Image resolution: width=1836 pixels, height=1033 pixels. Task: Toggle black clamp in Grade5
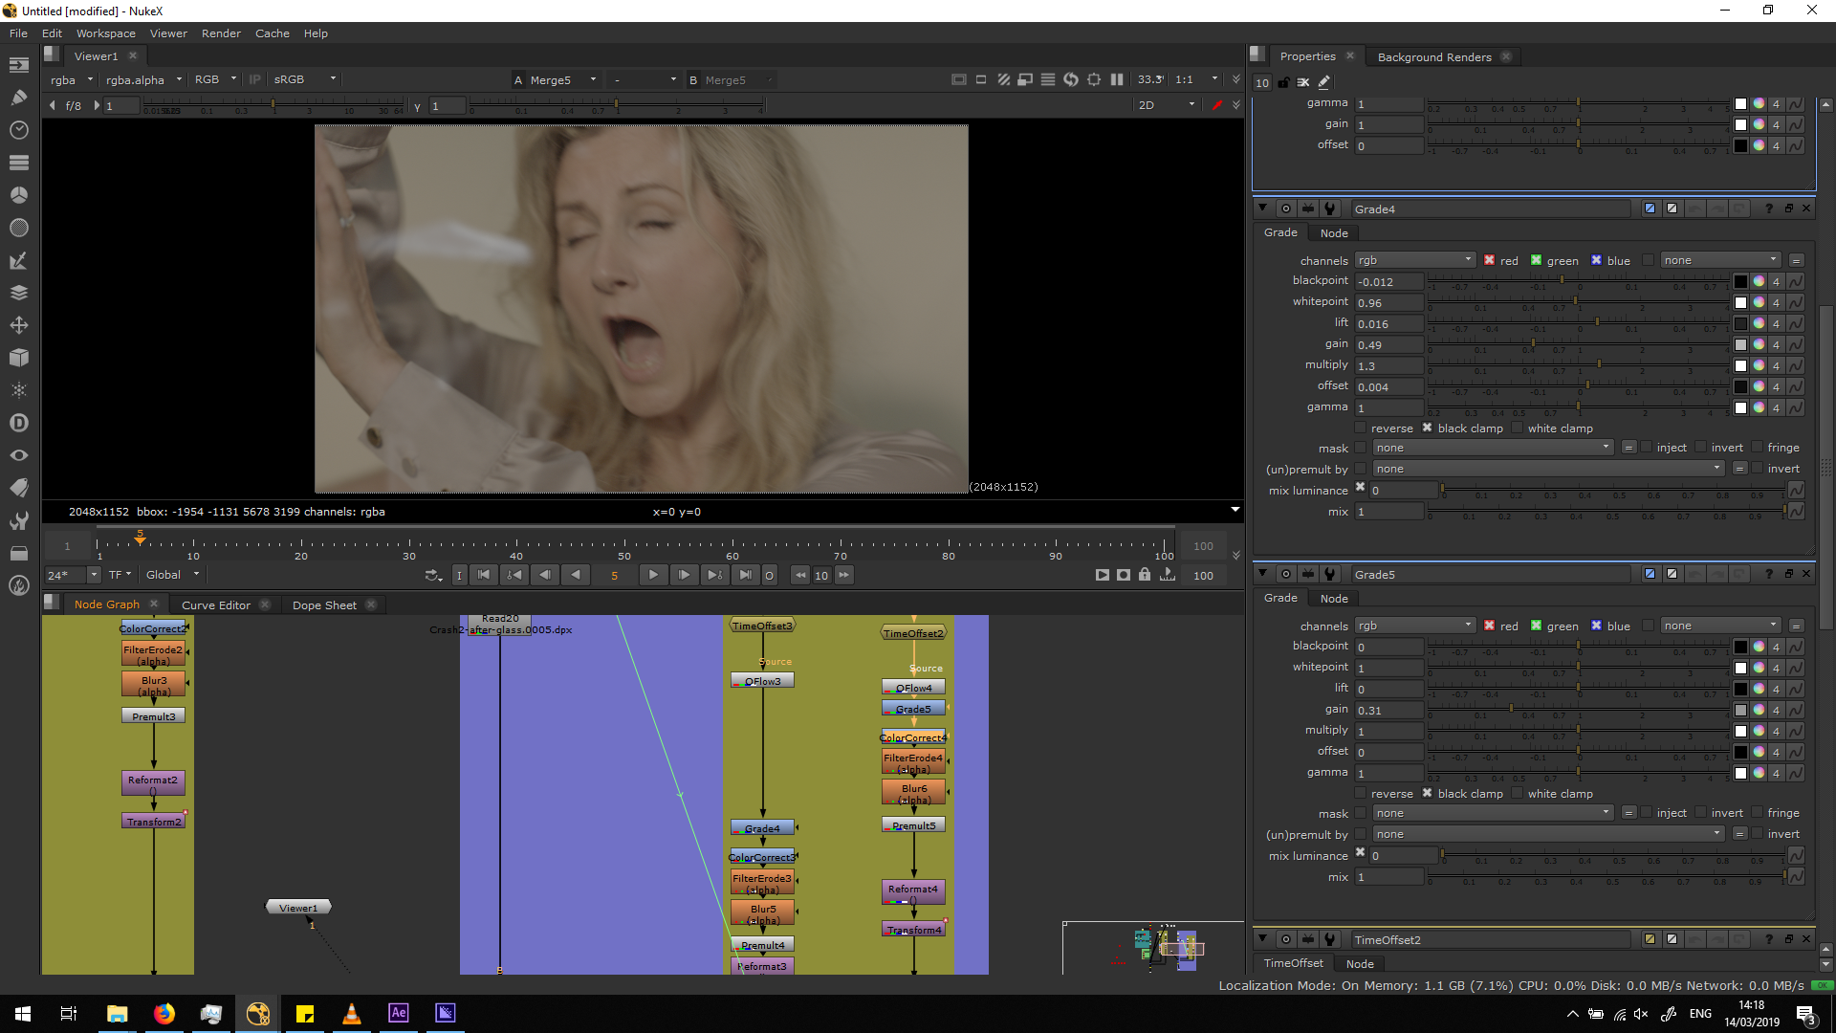click(1427, 794)
